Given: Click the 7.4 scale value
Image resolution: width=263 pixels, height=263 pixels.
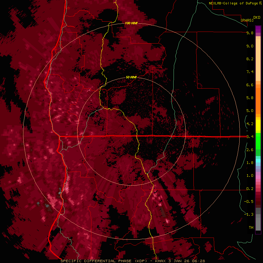Looking at the screenshot, I should point(250,72).
